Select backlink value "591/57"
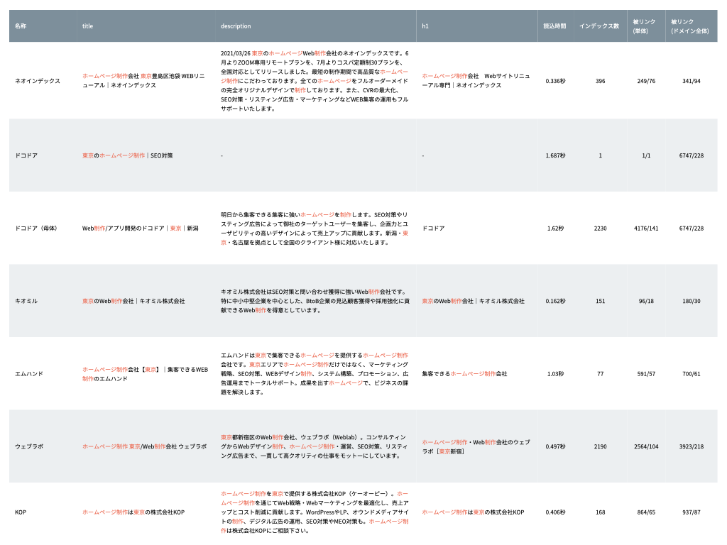The width and height of the screenshot is (727, 545). pos(646,373)
